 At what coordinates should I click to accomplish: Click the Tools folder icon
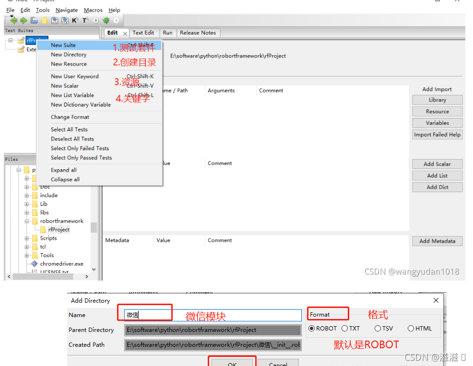35,255
